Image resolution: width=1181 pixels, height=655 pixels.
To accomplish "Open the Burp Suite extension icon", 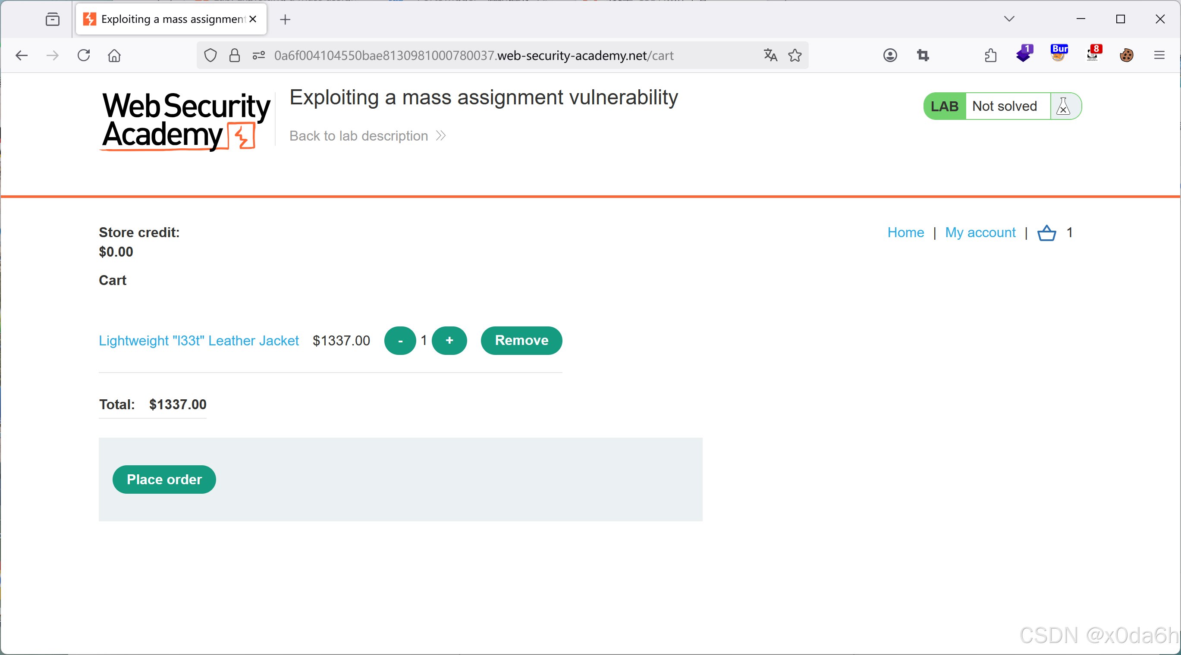I will (x=1059, y=55).
